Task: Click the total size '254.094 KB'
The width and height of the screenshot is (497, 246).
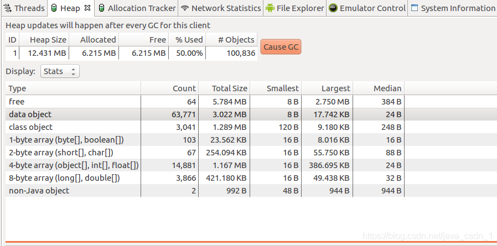Action: (x=226, y=153)
